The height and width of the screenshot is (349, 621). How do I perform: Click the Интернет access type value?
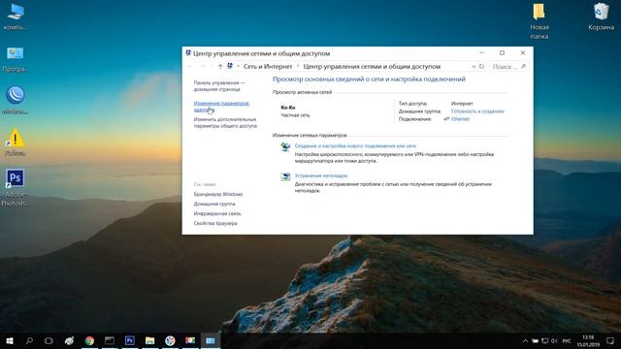point(462,104)
